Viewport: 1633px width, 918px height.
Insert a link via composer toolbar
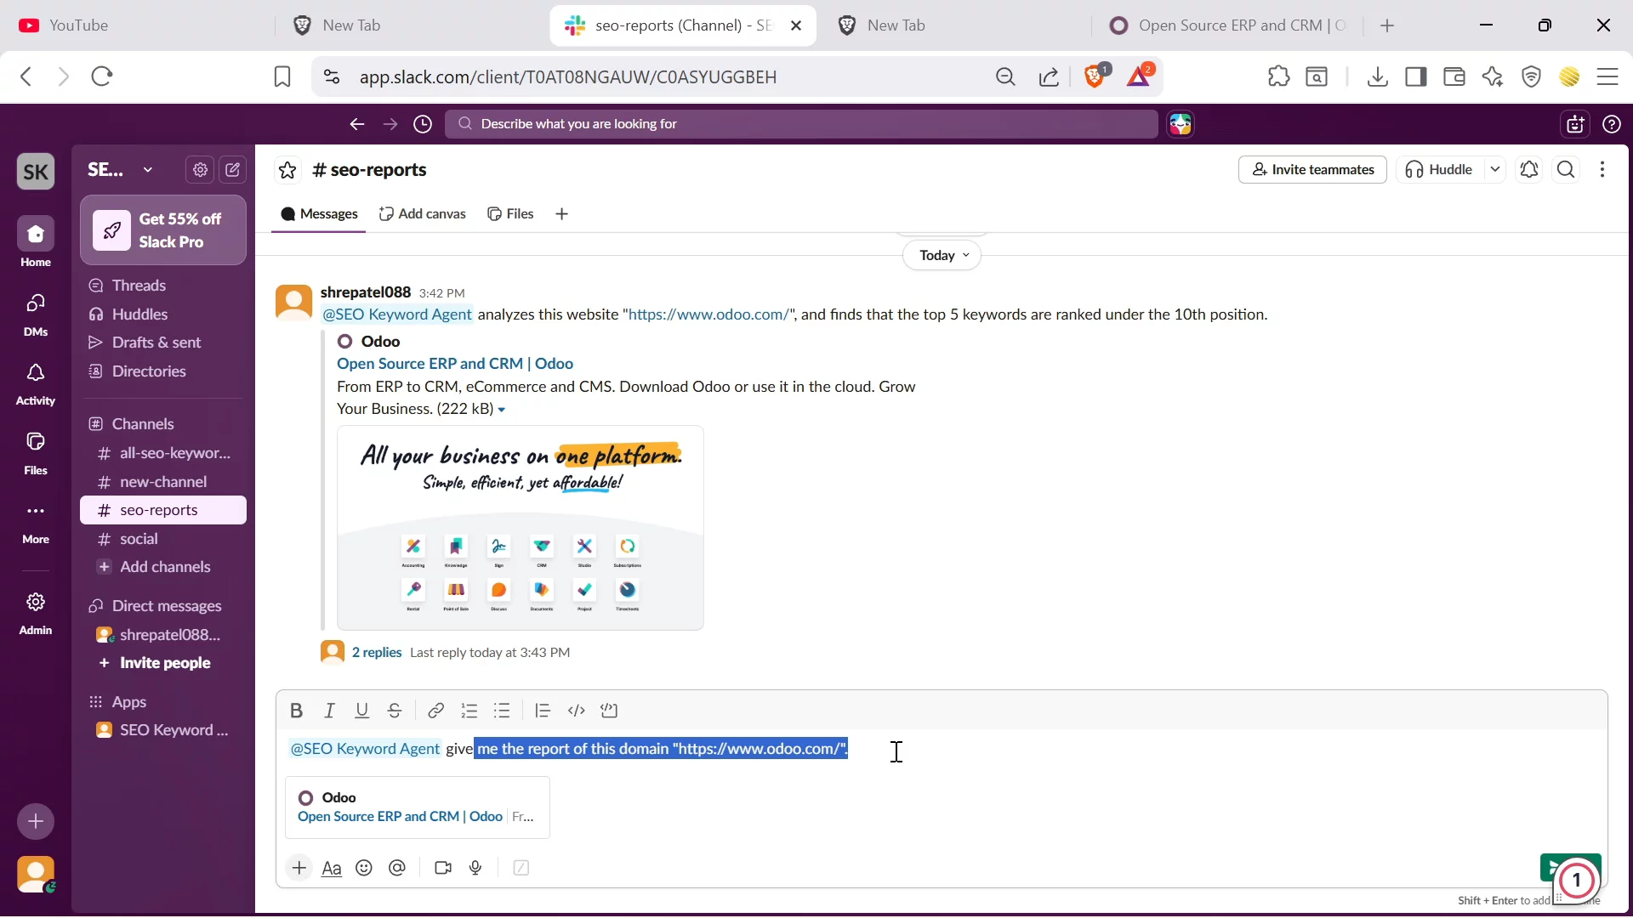click(x=435, y=711)
